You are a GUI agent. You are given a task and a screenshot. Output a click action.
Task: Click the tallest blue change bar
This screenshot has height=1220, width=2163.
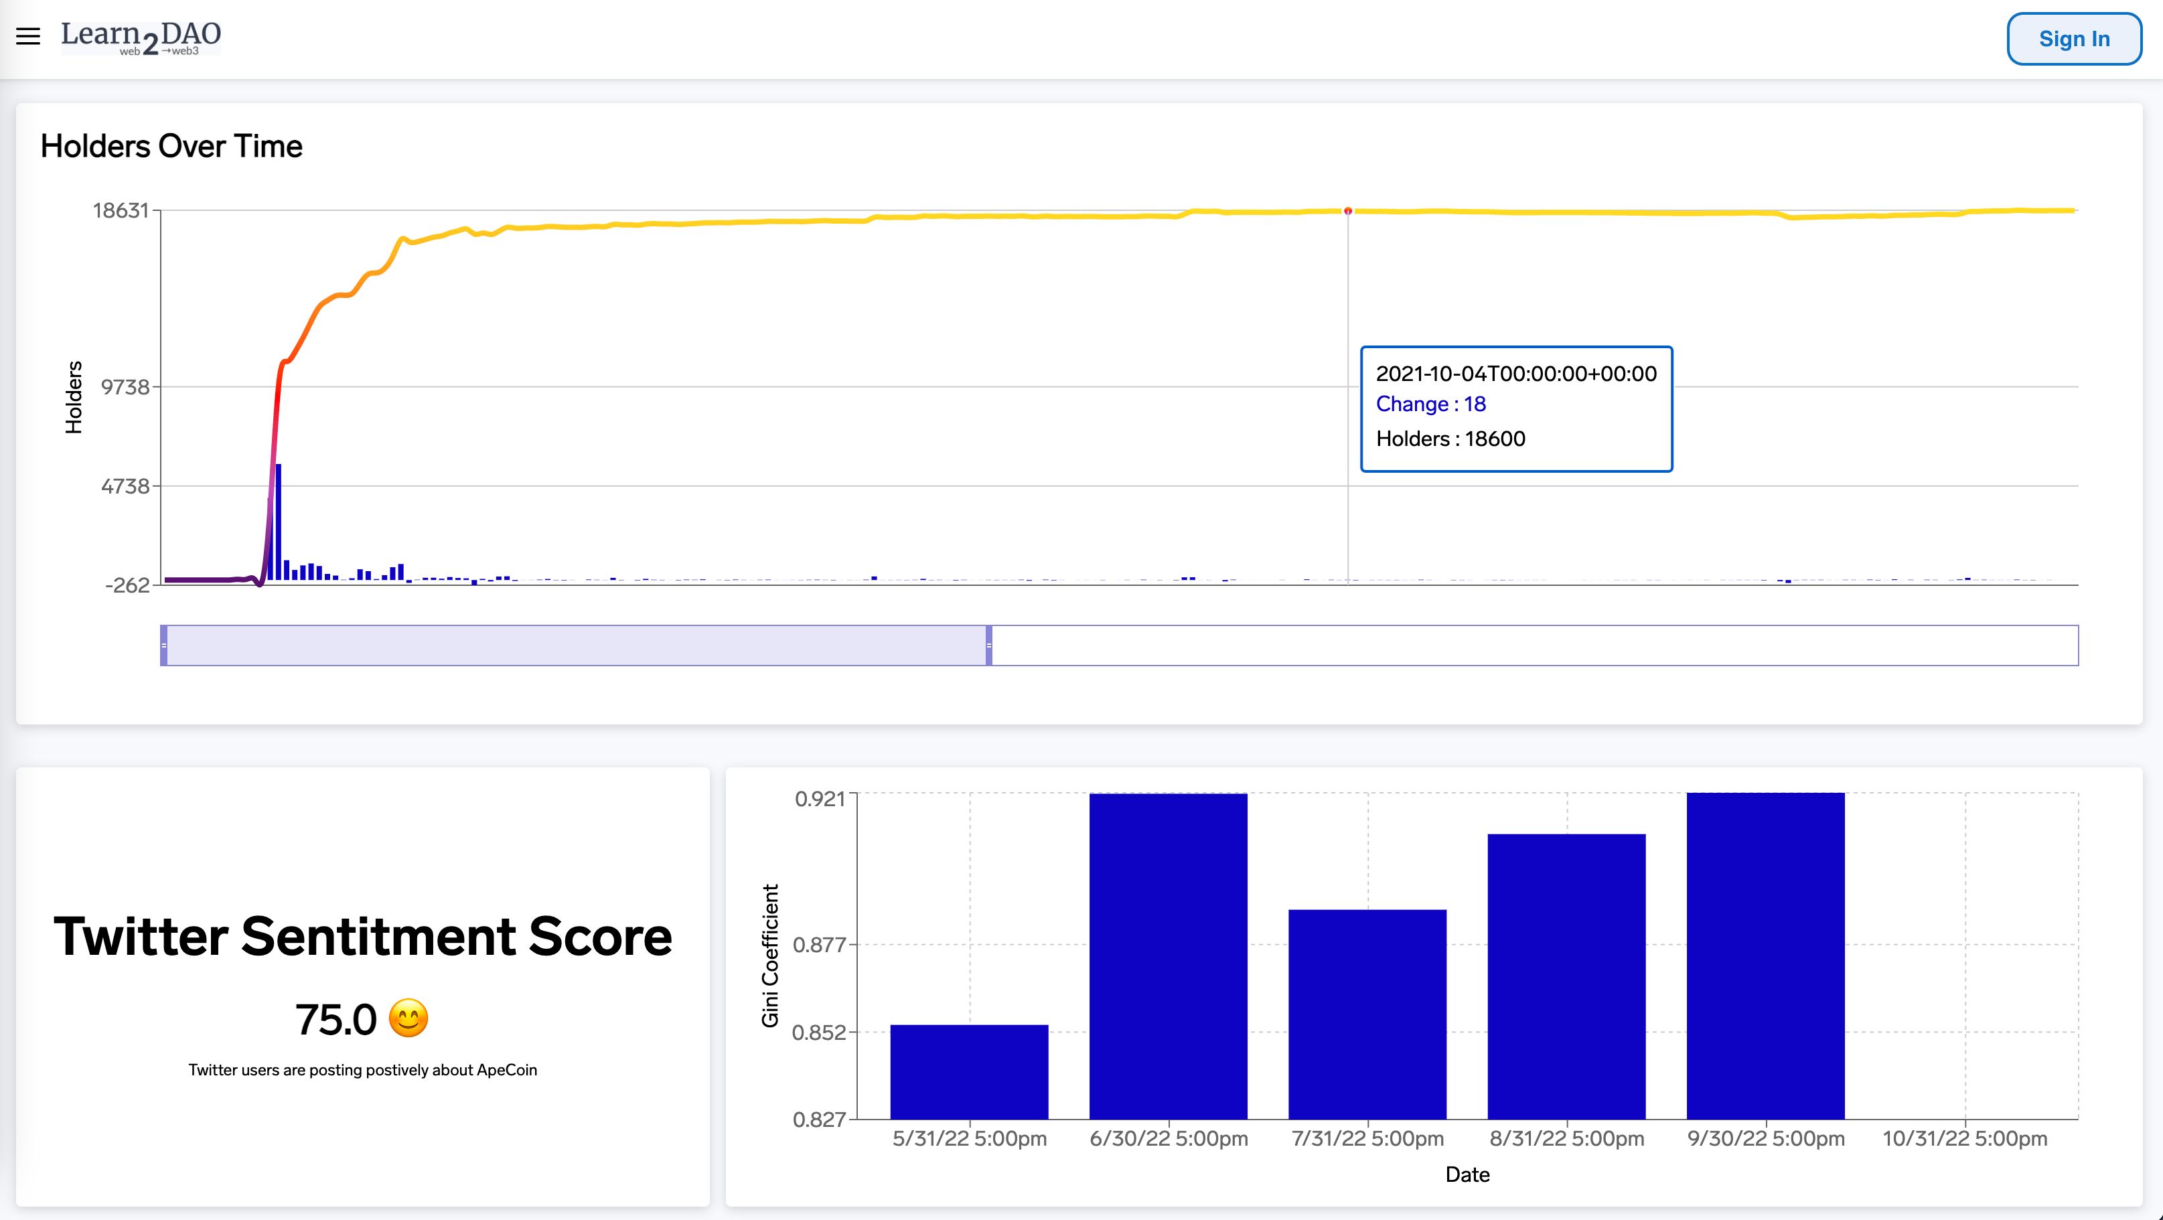click(279, 522)
